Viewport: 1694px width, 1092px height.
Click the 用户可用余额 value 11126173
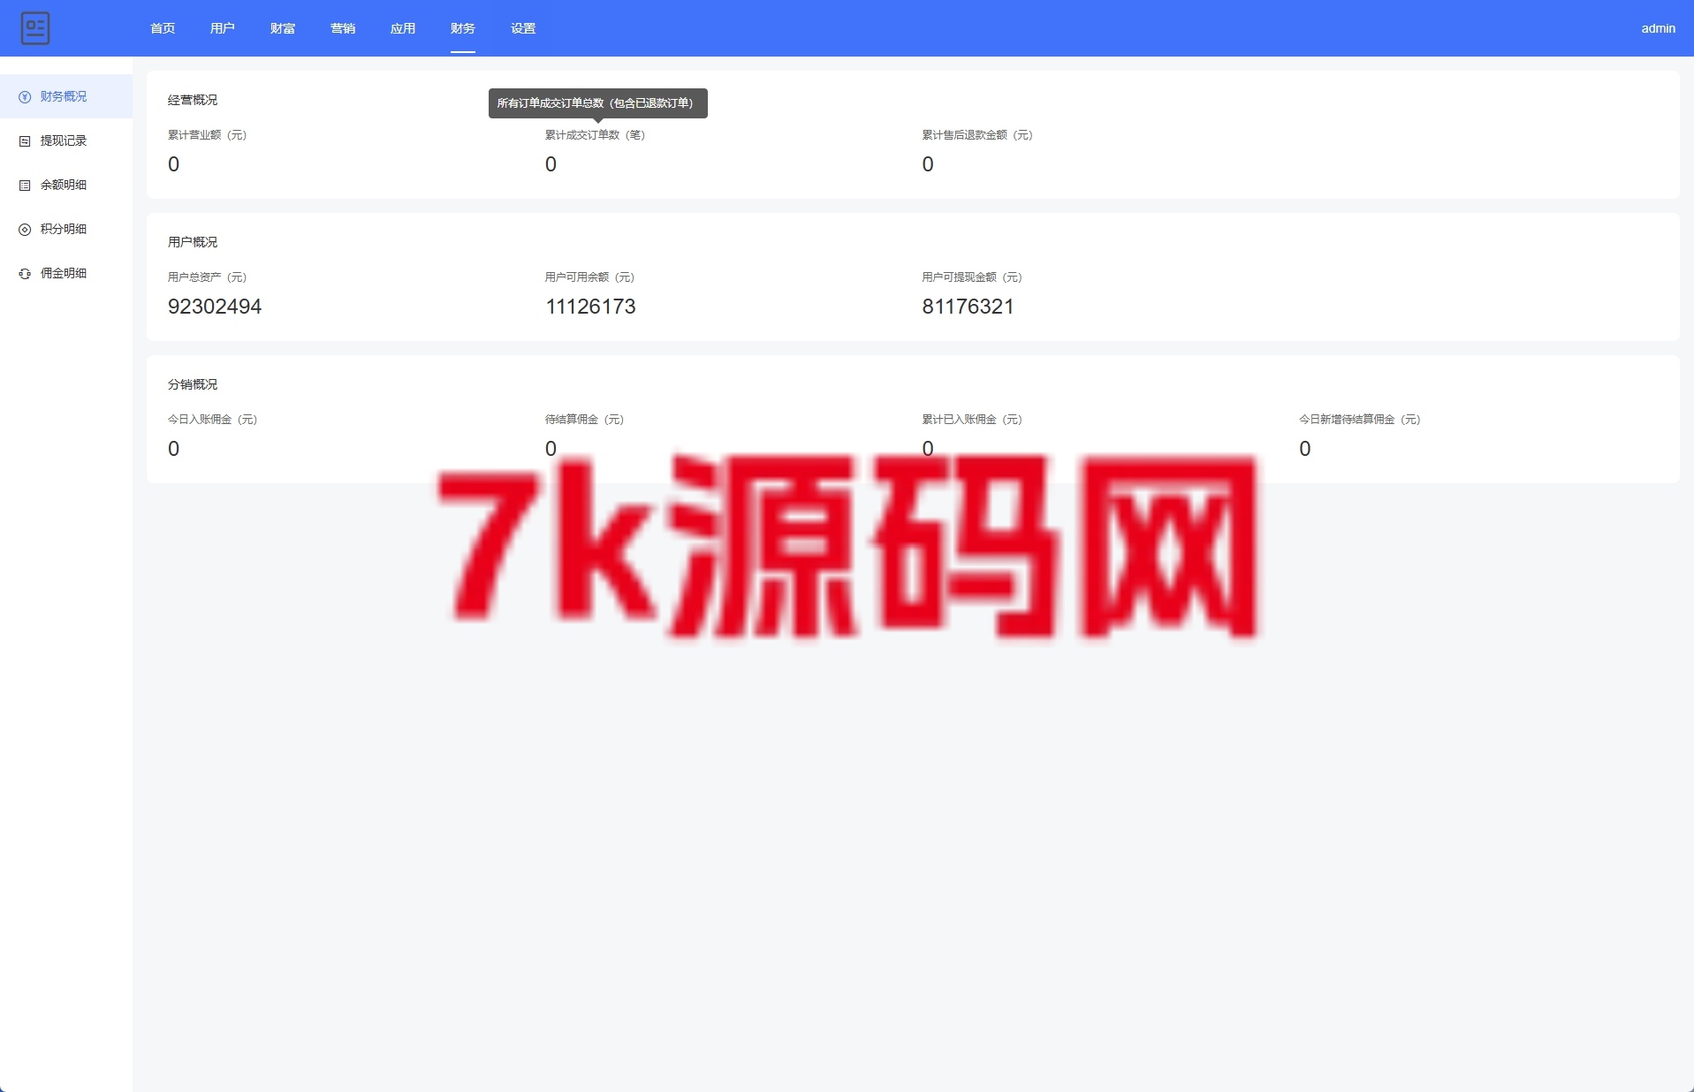click(590, 307)
